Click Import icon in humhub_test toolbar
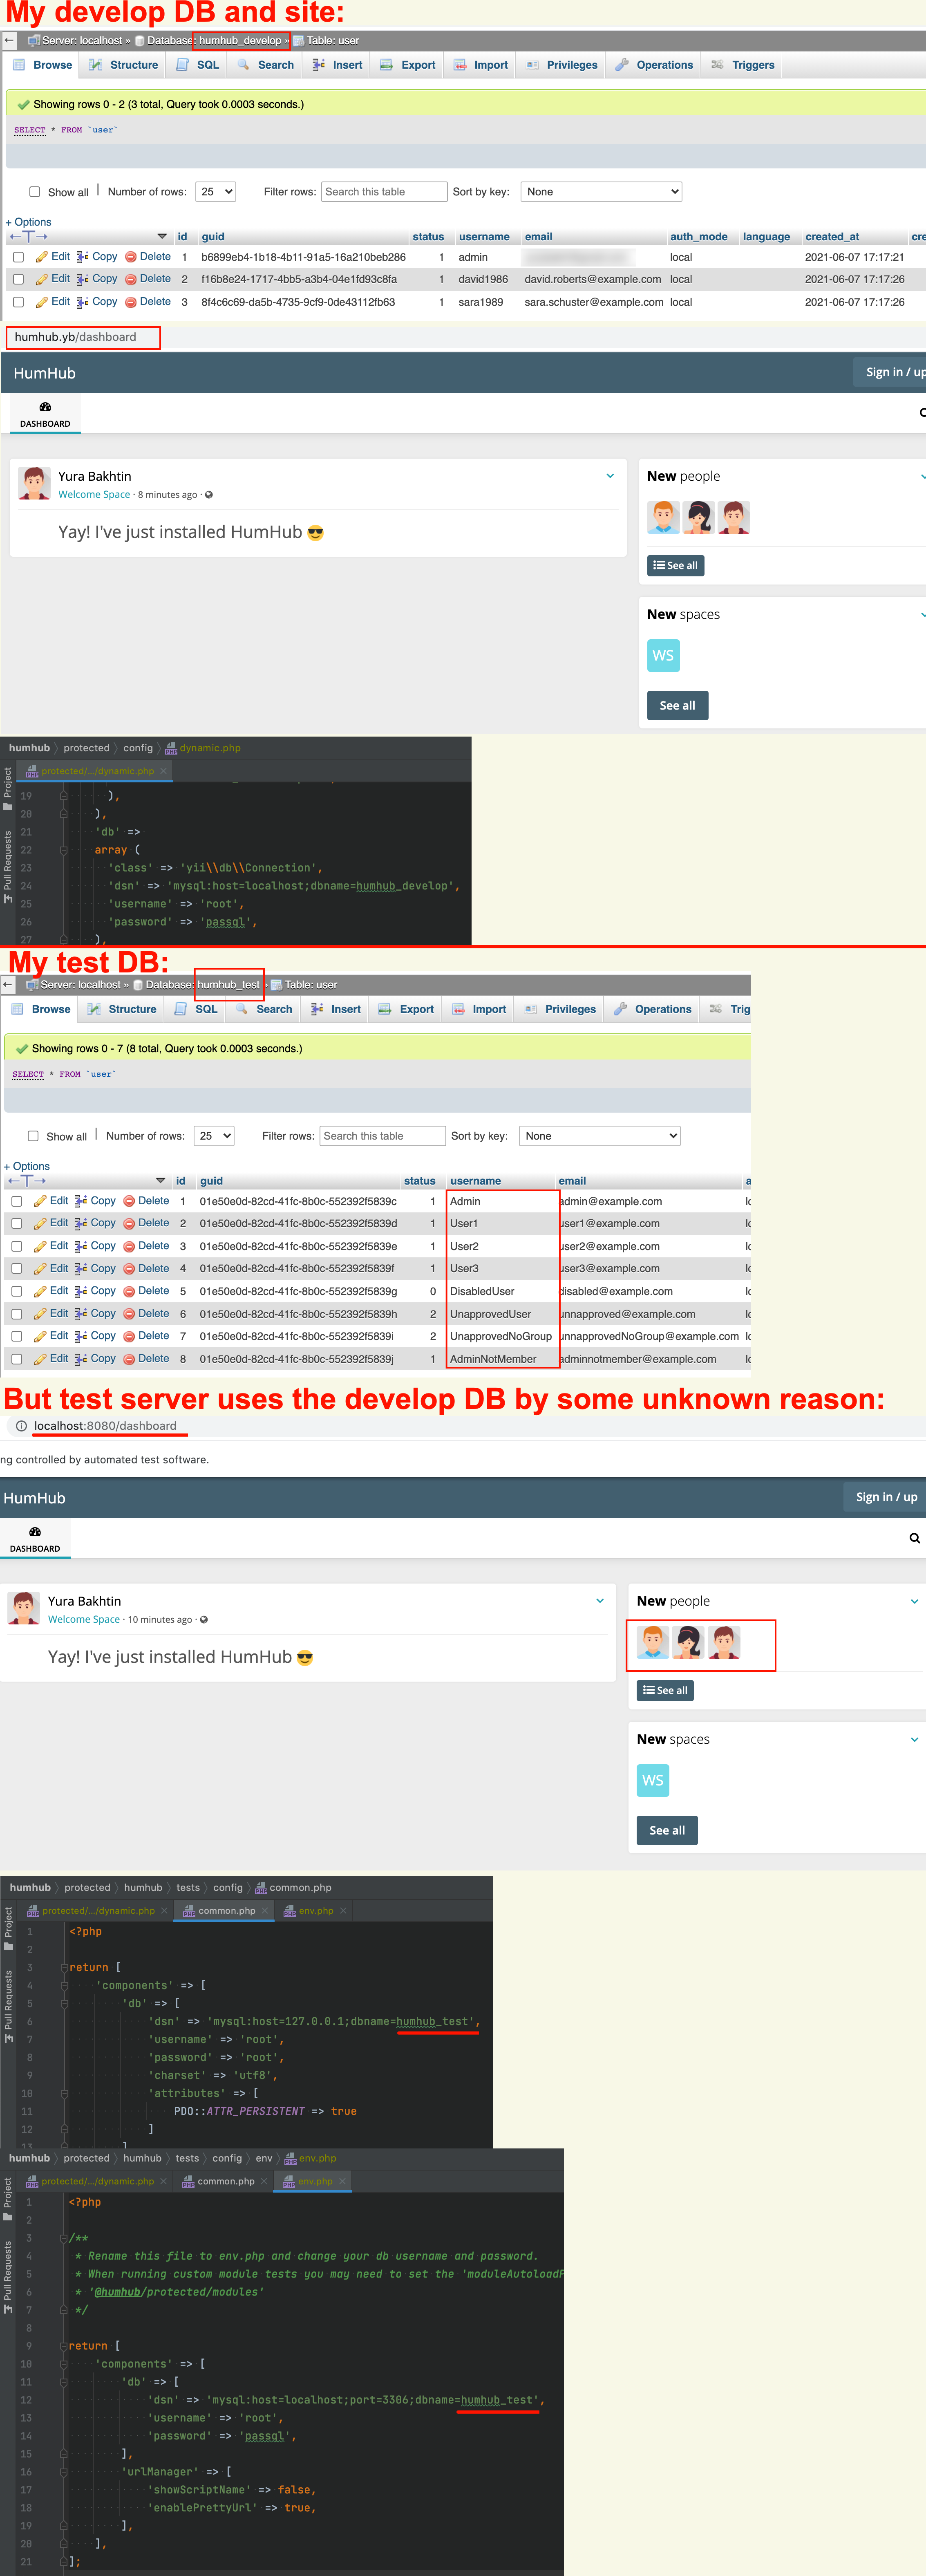Viewport: 926px width, 2576px height. [x=458, y=1009]
